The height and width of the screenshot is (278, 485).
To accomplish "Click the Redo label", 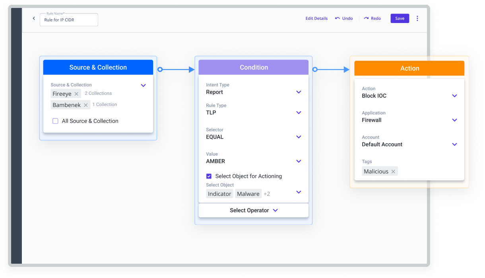I will pos(376,18).
